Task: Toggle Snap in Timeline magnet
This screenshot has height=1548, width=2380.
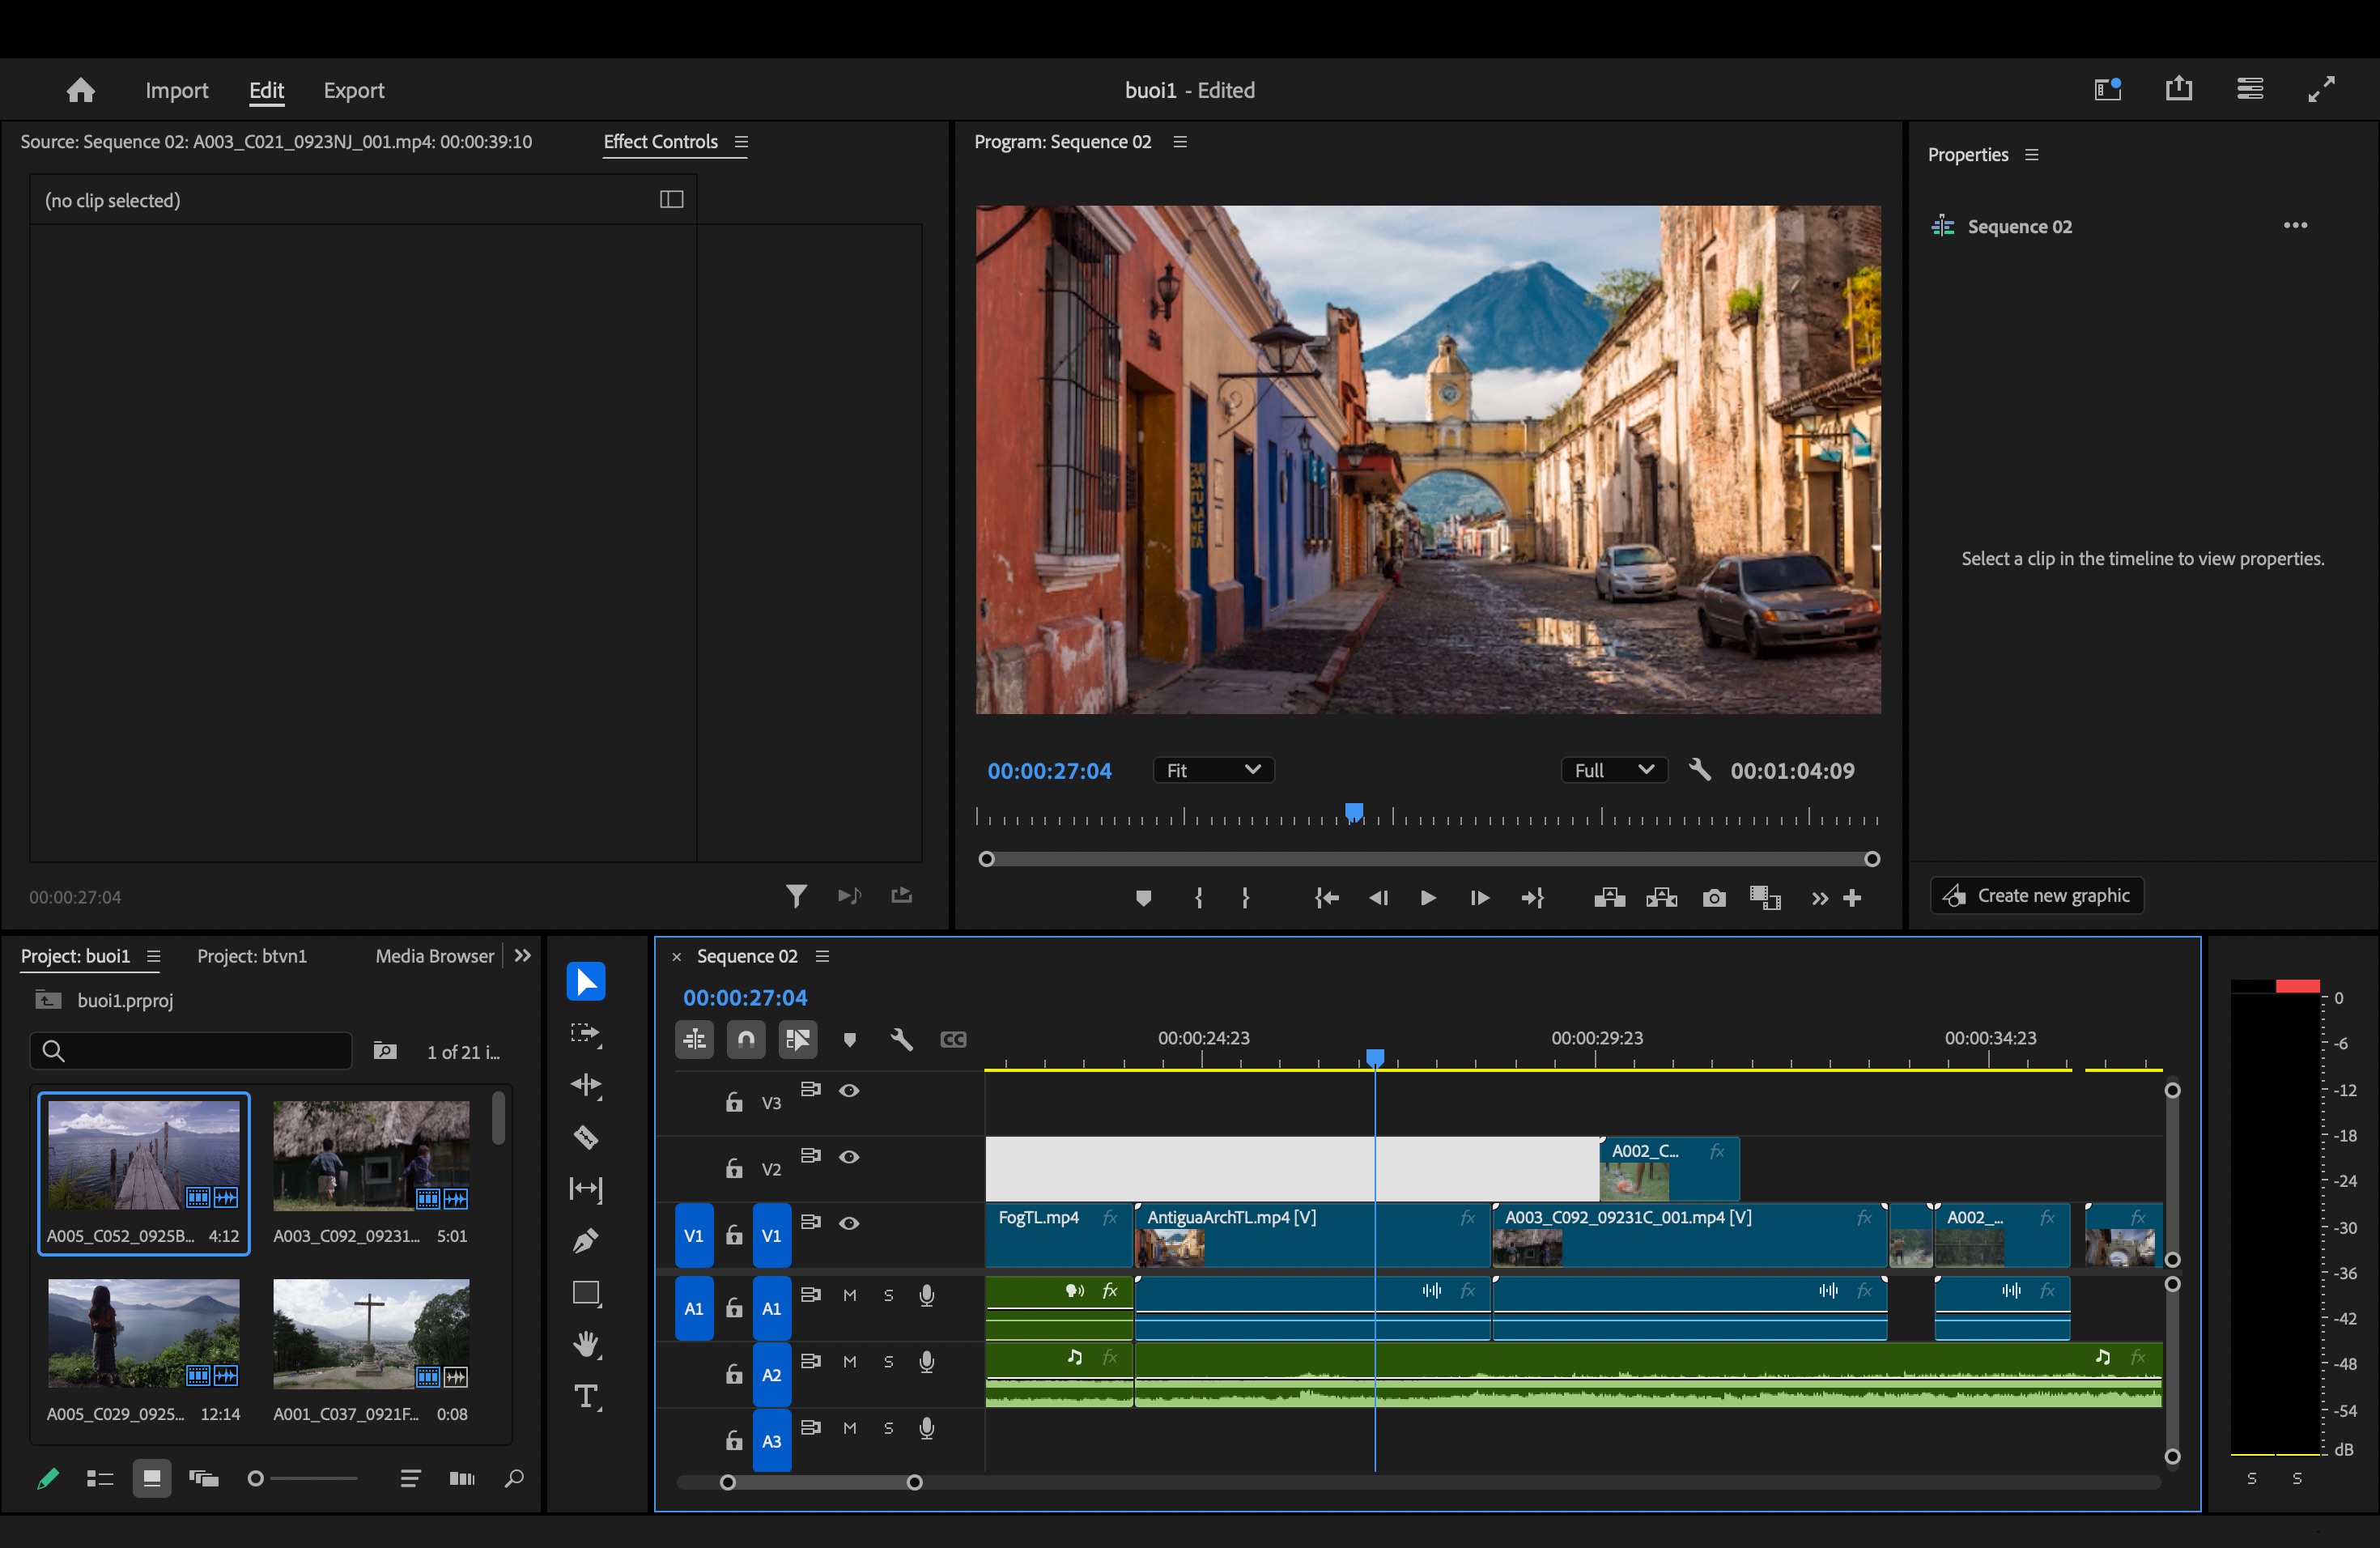Action: coord(746,1040)
